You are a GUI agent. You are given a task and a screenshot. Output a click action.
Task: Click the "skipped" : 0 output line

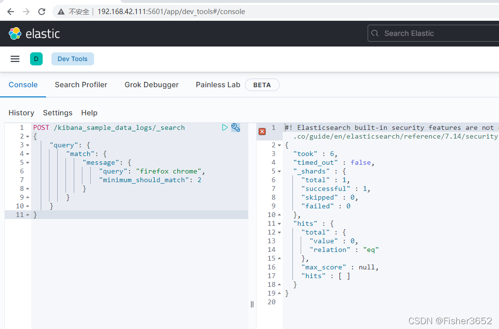coord(330,197)
